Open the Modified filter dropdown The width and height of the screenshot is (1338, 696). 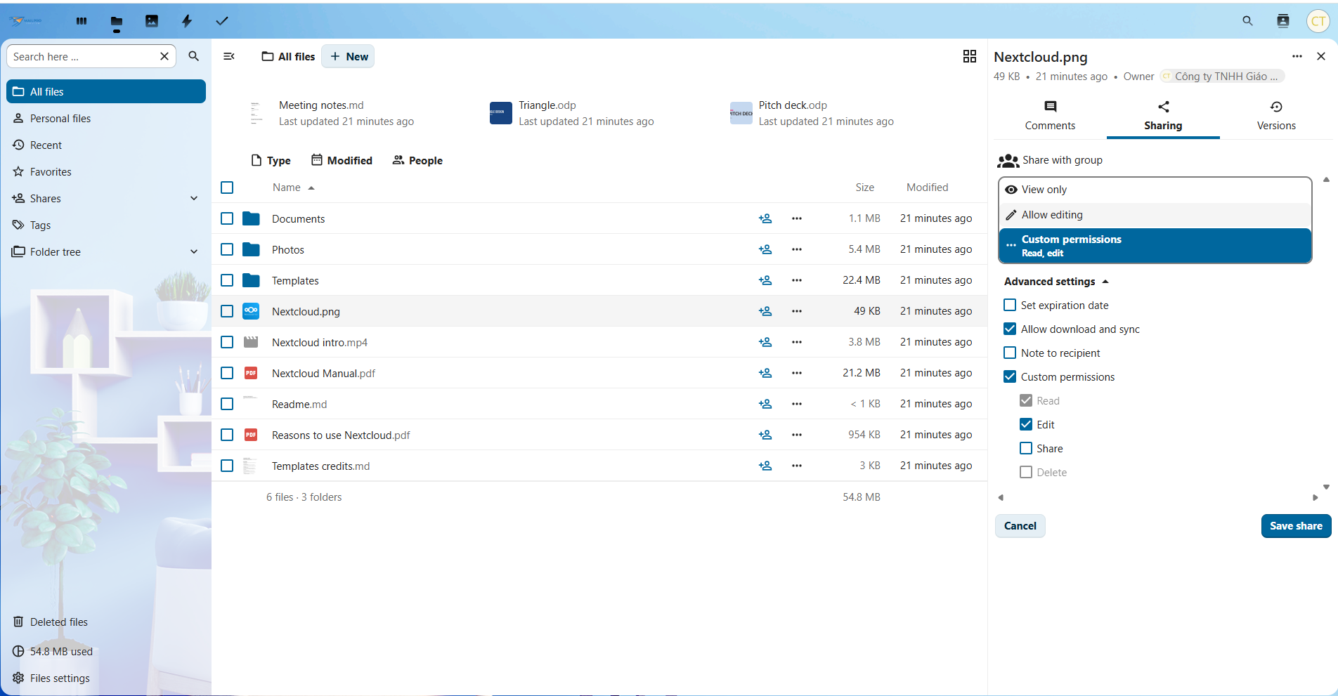[342, 160]
